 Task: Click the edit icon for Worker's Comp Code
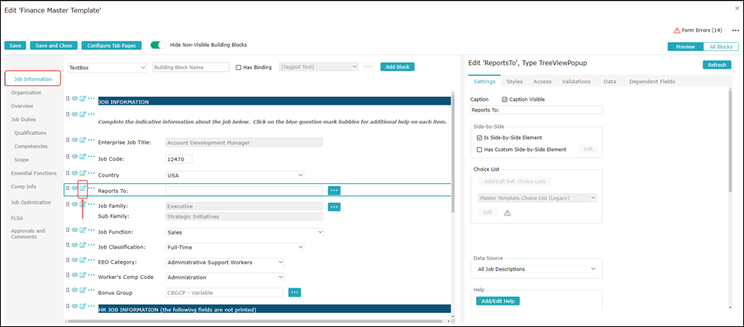pyautogui.click(x=83, y=275)
